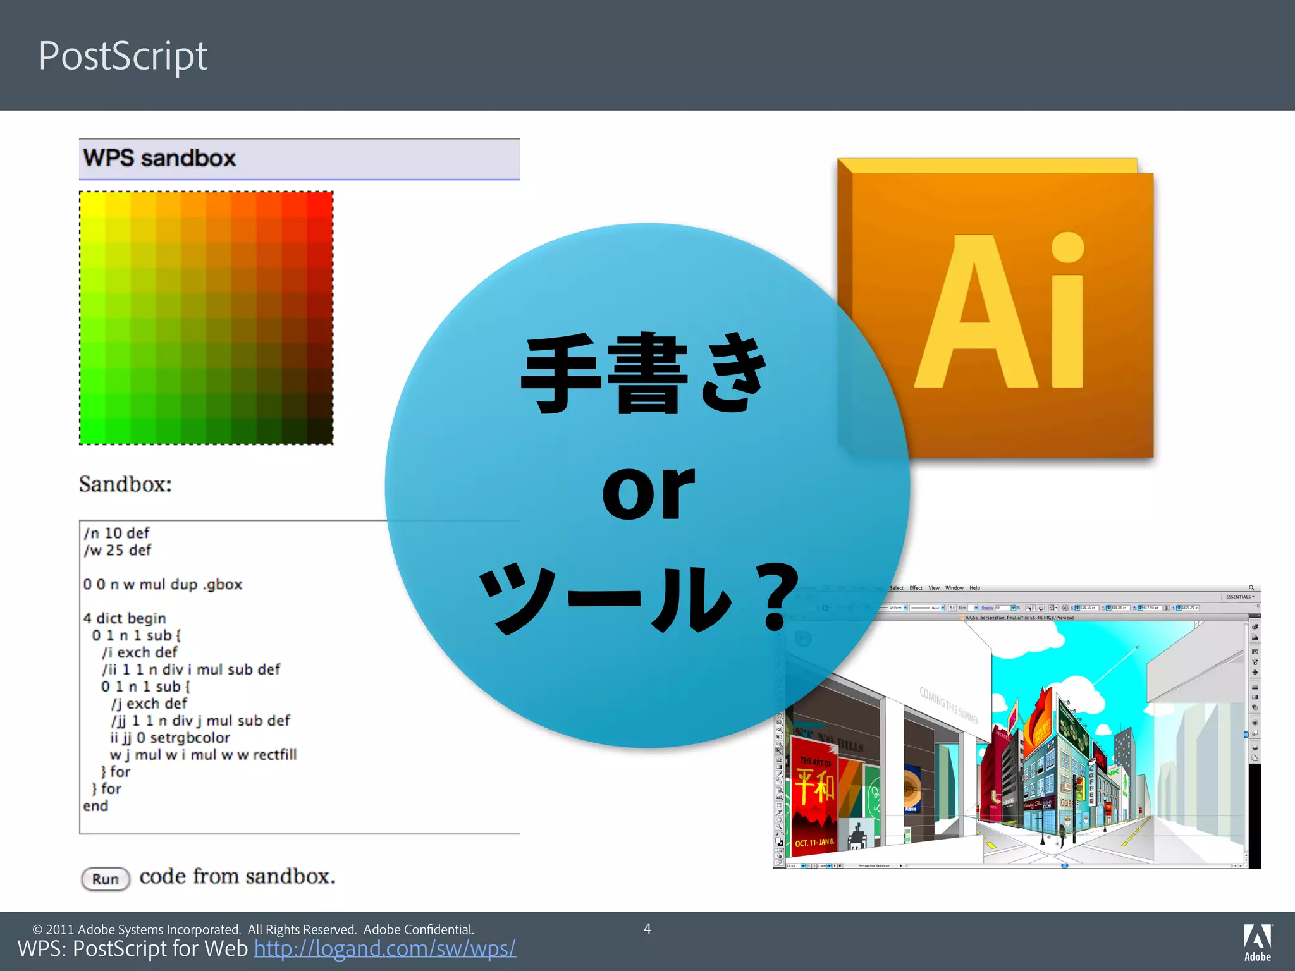This screenshot has width=1295, height=971.
Task: Click the red-yellow-green gradient color grid
Action: point(206,318)
